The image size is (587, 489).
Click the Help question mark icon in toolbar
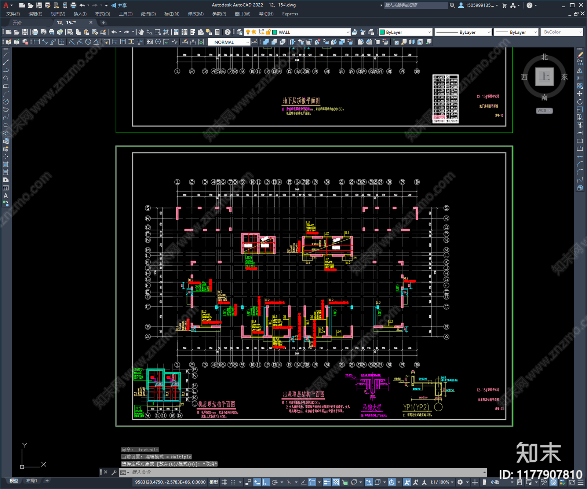click(228, 32)
